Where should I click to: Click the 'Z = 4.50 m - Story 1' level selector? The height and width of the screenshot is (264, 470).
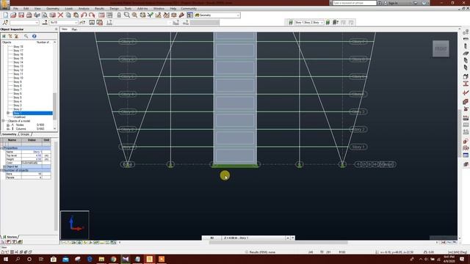pyautogui.click(x=253, y=238)
